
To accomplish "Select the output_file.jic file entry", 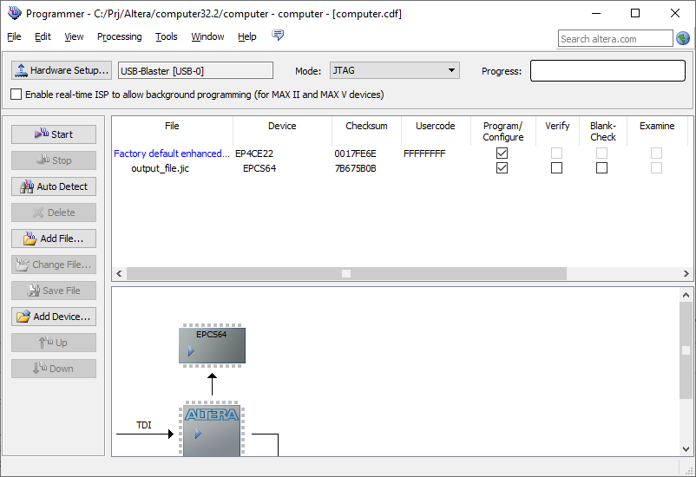I will 160,168.
